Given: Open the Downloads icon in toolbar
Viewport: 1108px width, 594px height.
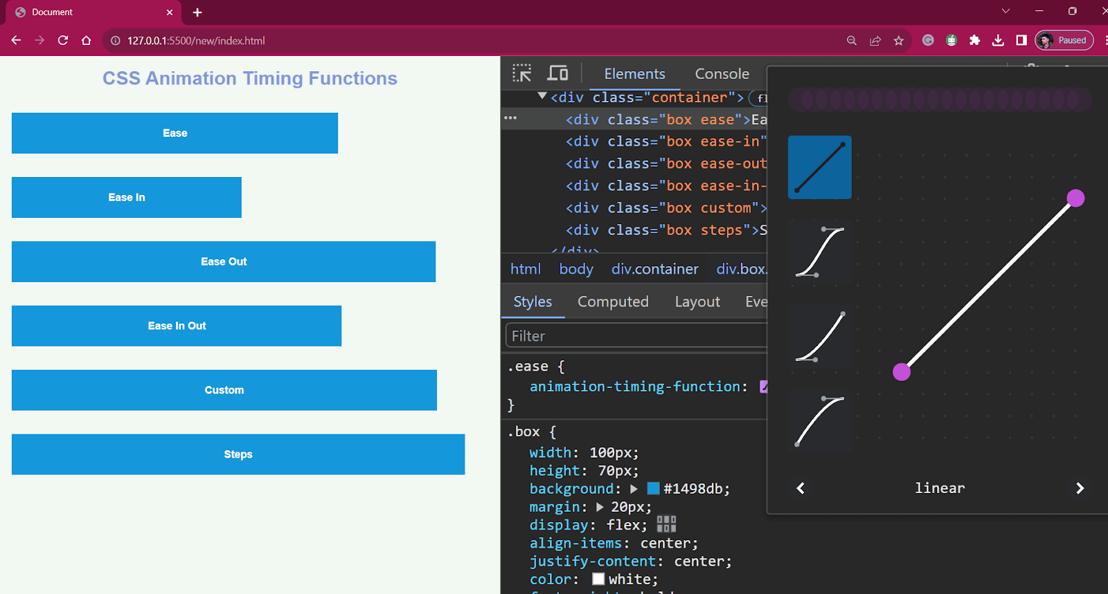Looking at the screenshot, I should coord(998,40).
